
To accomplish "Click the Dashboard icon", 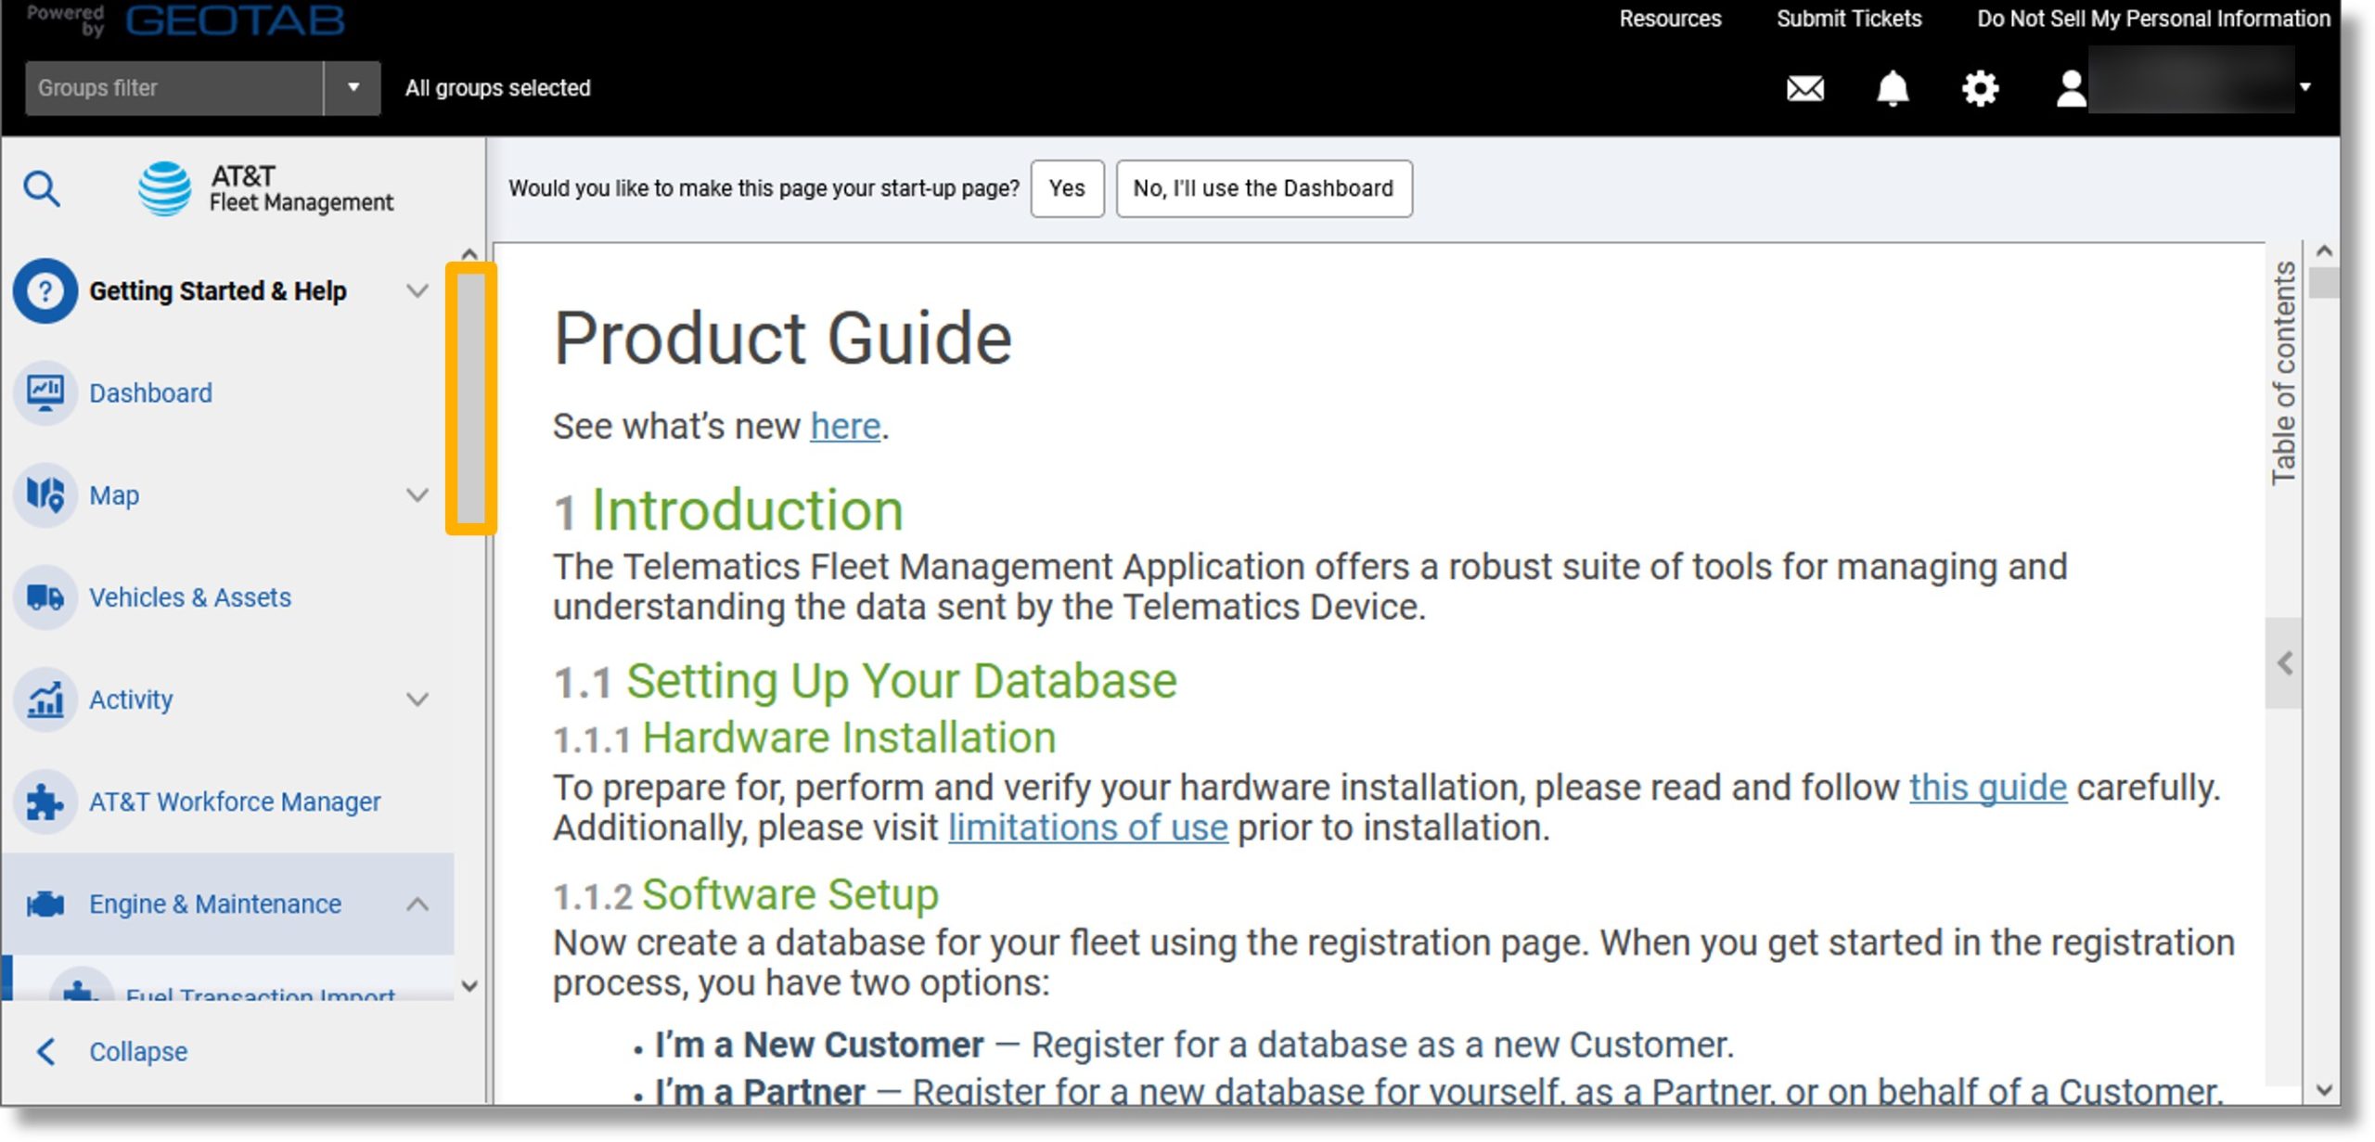I will pyautogui.click(x=45, y=391).
